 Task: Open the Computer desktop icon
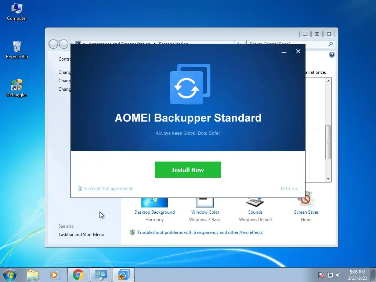point(17,12)
